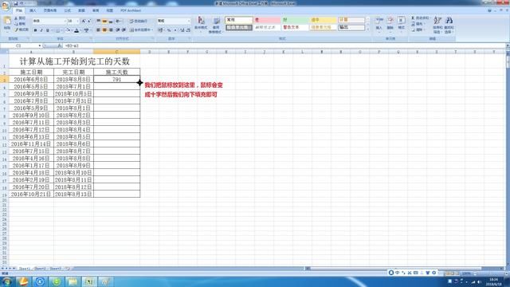The height and width of the screenshot is (287, 510).
Task: Open the Format cells (格式) menu
Action: pyautogui.click(x=402, y=24)
